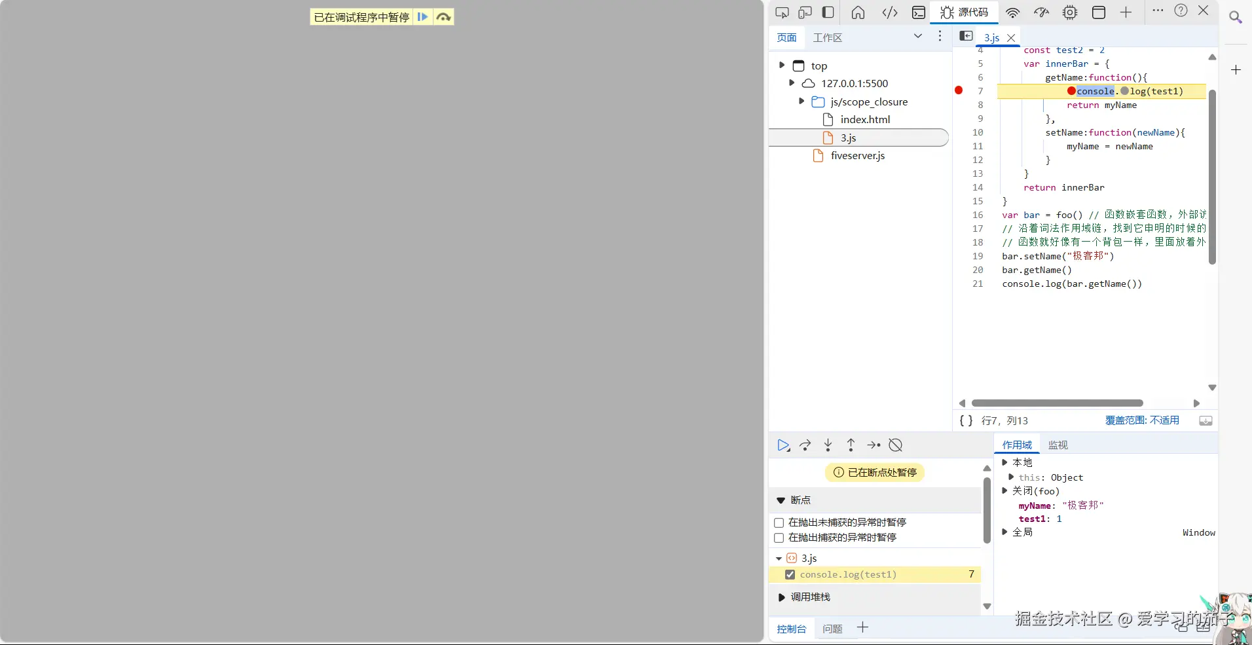Step over next function call
This screenshot has height=645, width=1252.
point(805,445)
